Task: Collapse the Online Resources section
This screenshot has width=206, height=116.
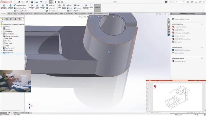Action: 202,47
